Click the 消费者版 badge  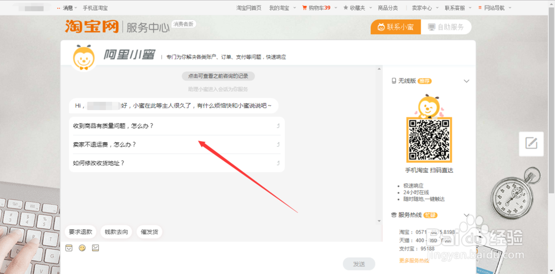184,24
